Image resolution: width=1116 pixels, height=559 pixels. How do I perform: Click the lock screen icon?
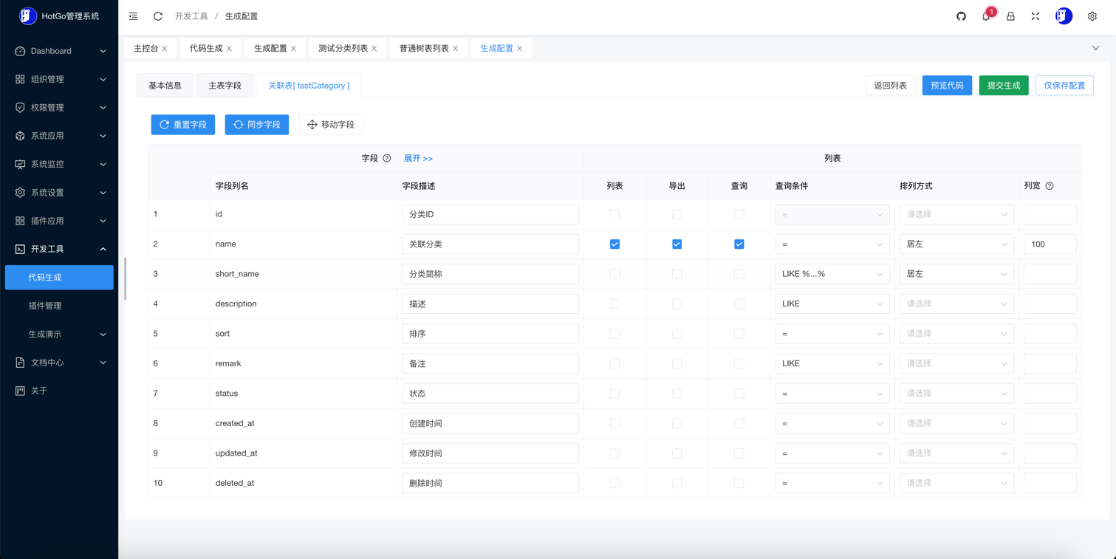[x=1010, y=16]
